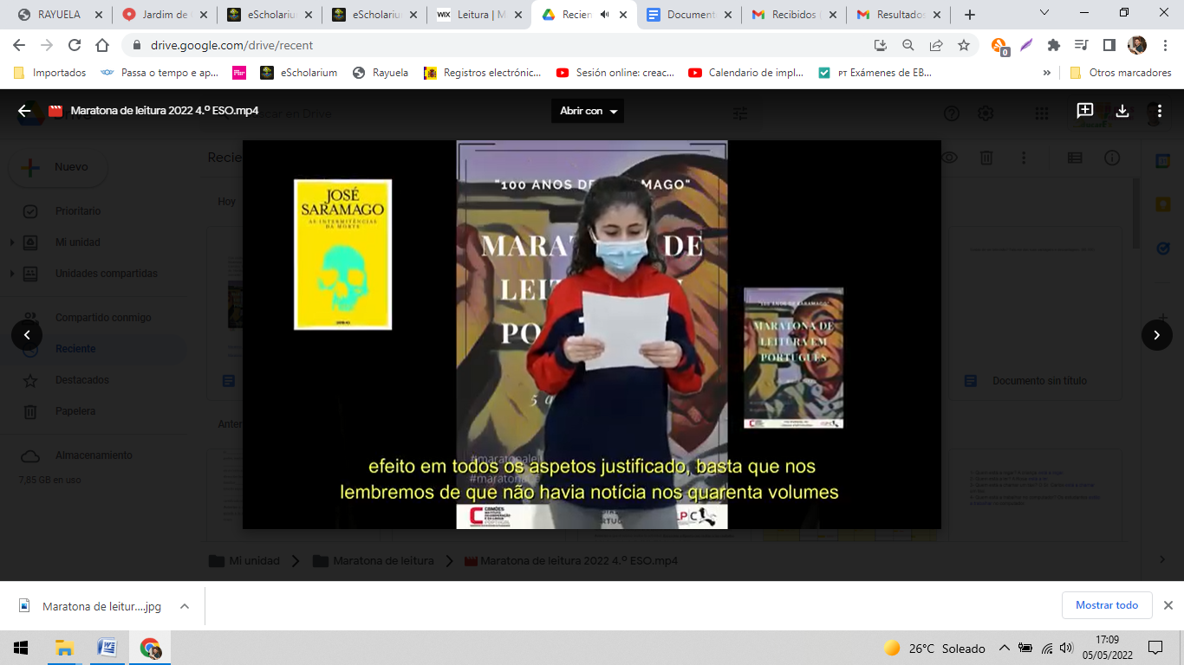
Task: Open Registros electrónicos bookmark
Action: [x=483, y=73]
